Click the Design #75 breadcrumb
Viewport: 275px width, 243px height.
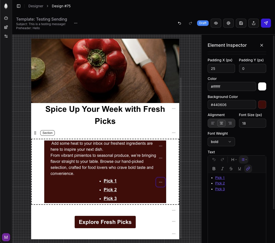click(x=61, y=6)
